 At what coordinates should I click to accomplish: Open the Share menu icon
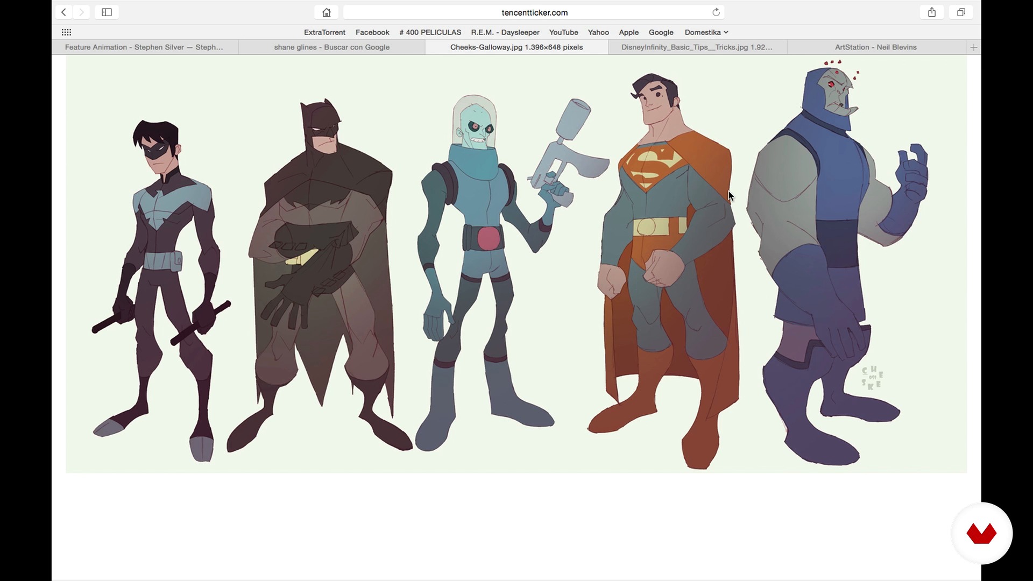(932, 12)
